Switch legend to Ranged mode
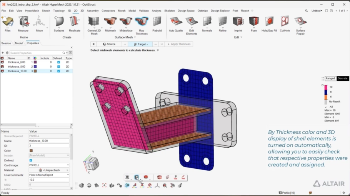 (x=330, y=78)
